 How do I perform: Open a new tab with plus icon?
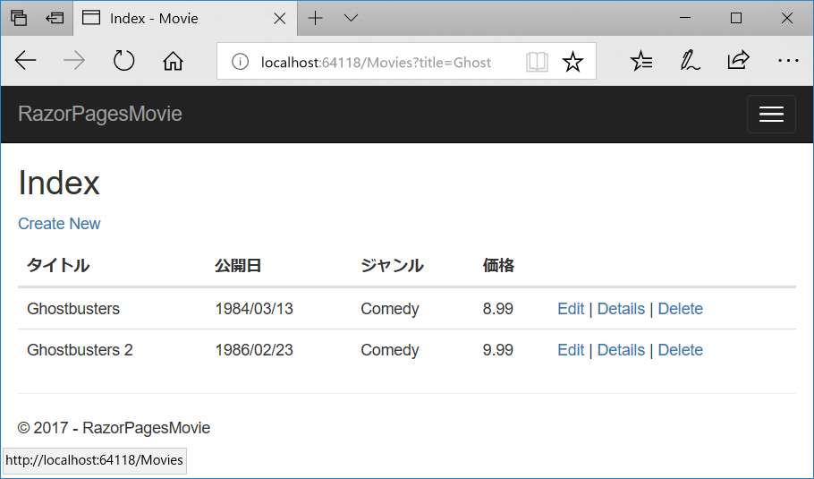[x=315, y=18]
